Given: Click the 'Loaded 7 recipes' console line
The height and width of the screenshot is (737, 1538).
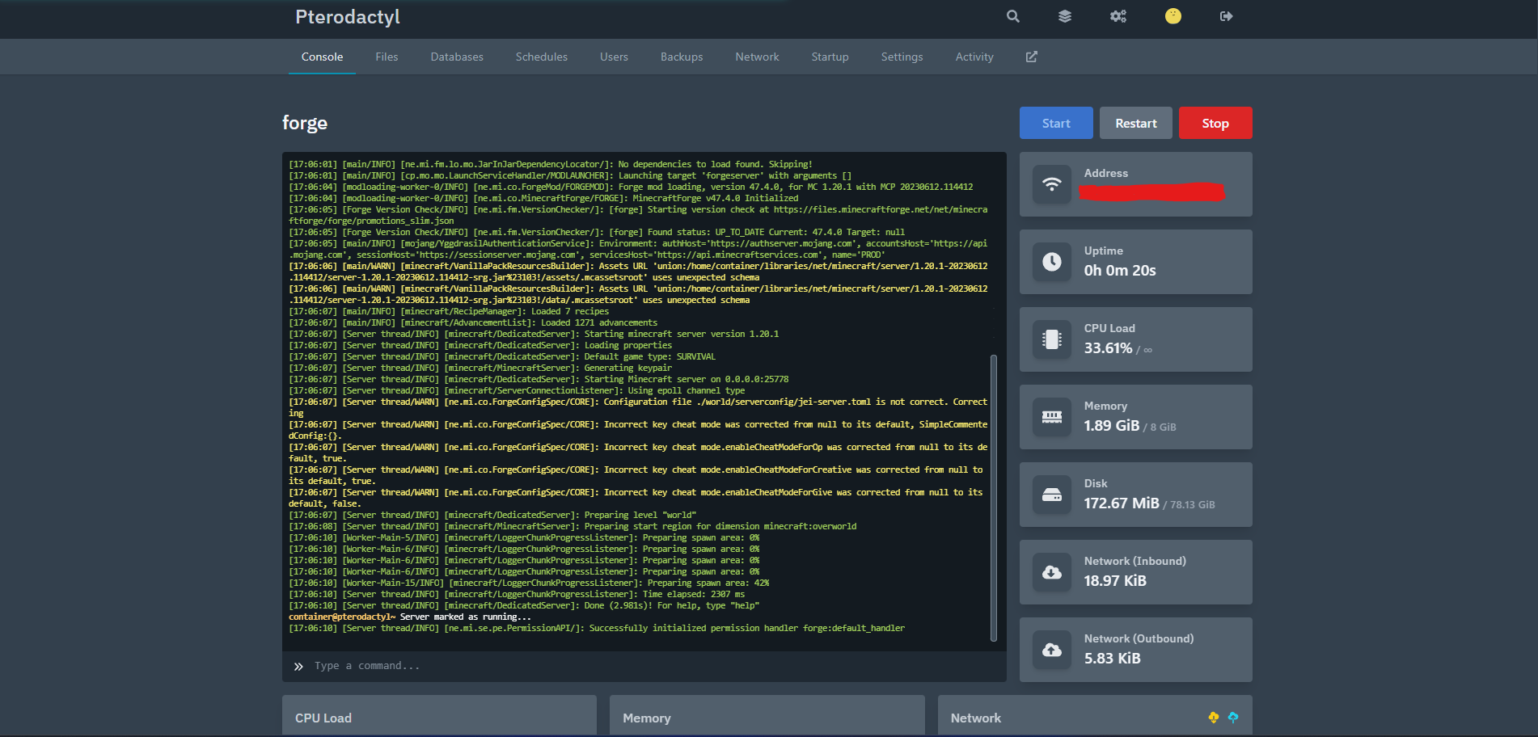Looking at the screenshot, I should coord(449,311).
